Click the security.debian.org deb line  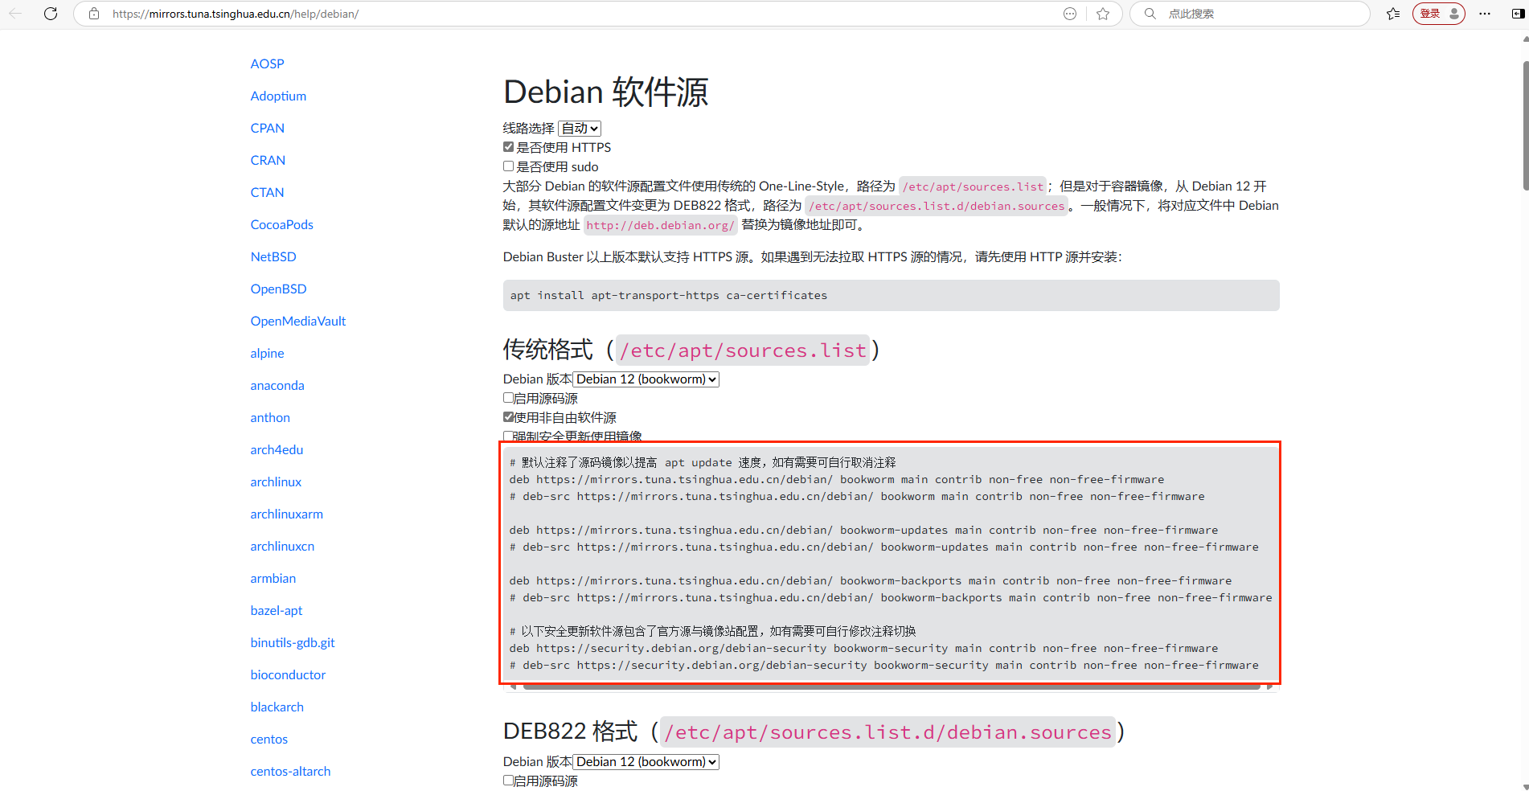tap(863, 648)
